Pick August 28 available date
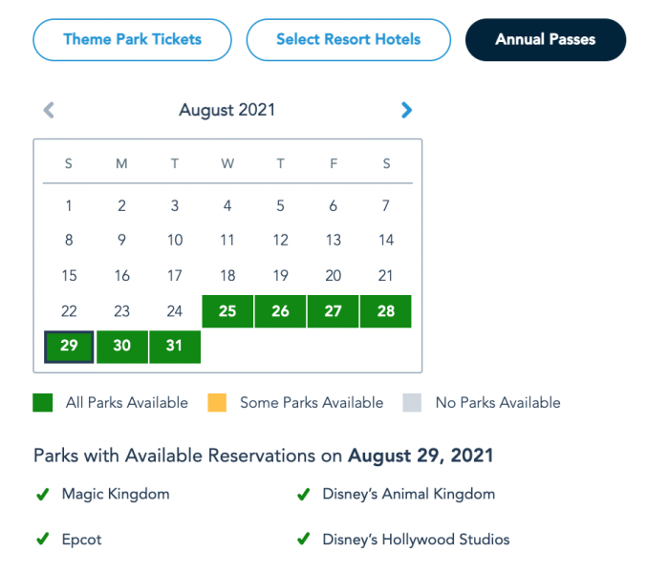669x573 pixels. tap(386, 311)
